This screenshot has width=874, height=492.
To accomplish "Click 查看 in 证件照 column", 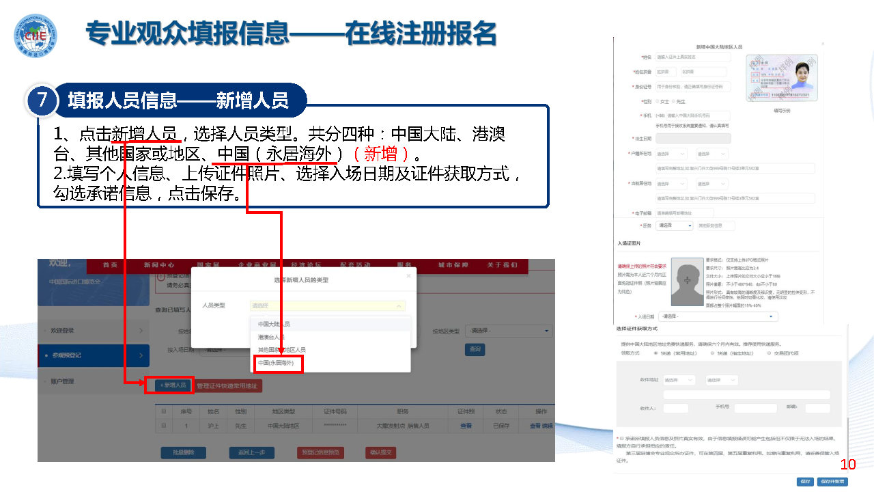I will point(466,425).
